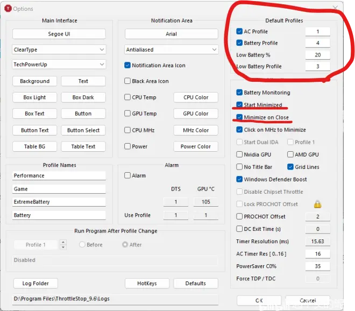This screenshot has height=311, width=355.
Task: Enable the DC Exit Time checkbox
Action: (x=239, y=229)
